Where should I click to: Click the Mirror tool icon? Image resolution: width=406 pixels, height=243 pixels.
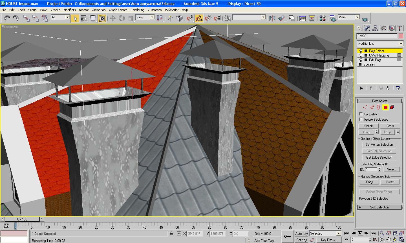pyautogui.click(x=272, y=18)
